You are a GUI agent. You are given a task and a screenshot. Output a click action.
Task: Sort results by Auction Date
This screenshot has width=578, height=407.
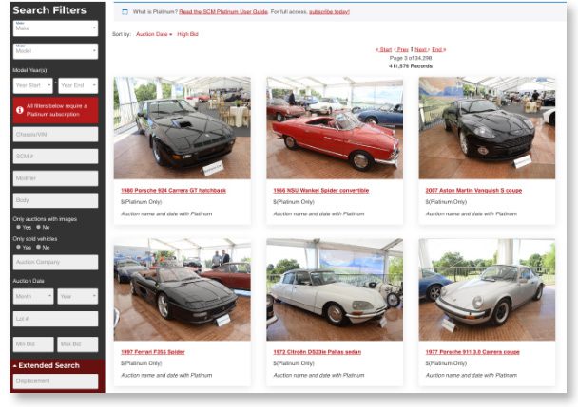click(x=154, y=34)
